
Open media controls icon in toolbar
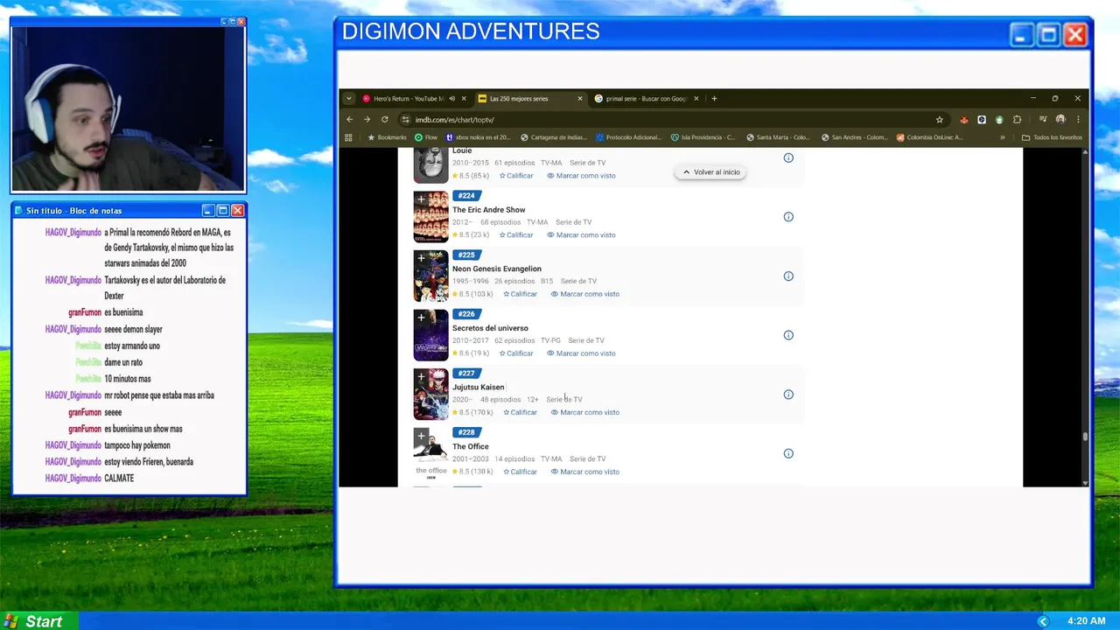coord(1043,120)
